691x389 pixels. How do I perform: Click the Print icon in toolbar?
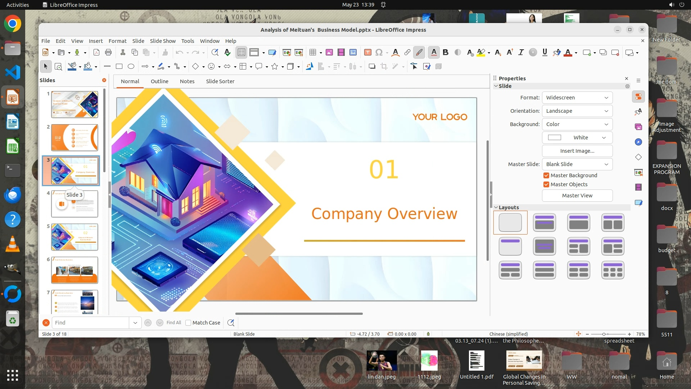click(x=108, y=53)
